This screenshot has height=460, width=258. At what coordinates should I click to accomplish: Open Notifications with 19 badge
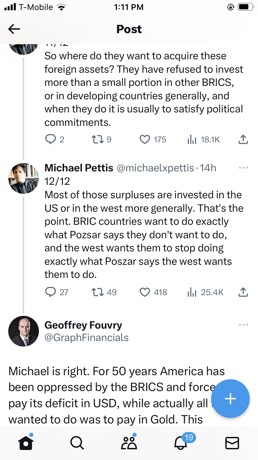click(x=181, y=443)
